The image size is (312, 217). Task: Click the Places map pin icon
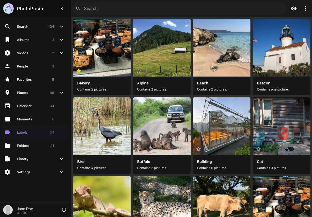(7, 93)
